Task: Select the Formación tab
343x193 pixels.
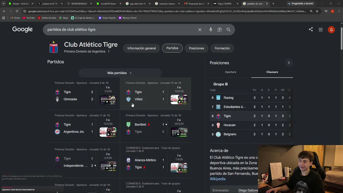Action: (222, 48)
